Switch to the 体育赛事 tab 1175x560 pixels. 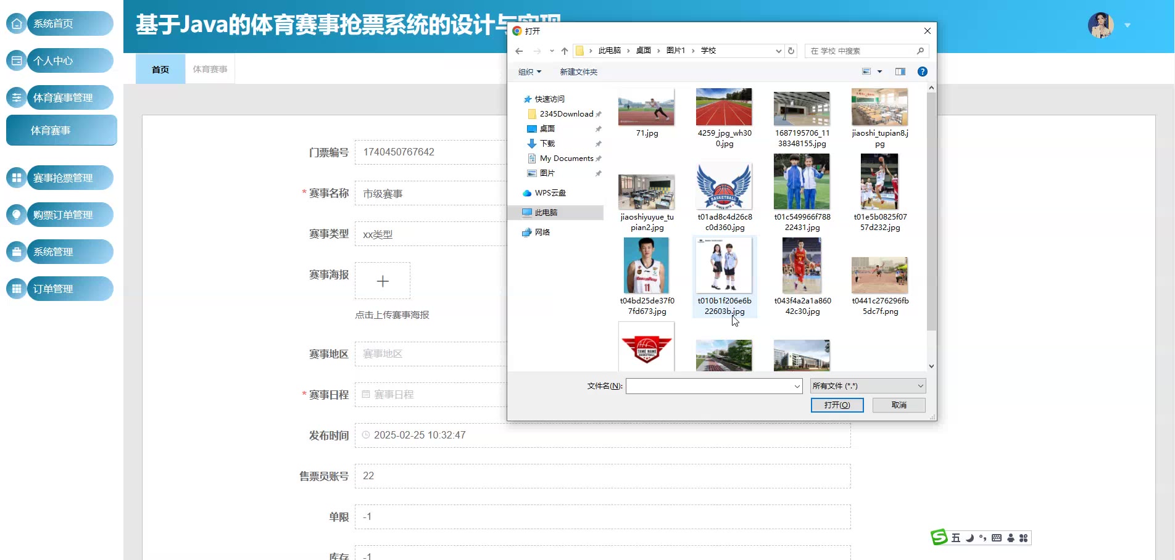tap(210, 69)
